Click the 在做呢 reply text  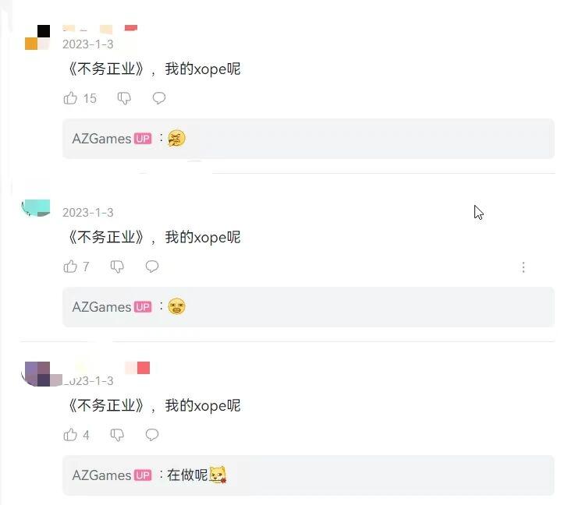187,475
